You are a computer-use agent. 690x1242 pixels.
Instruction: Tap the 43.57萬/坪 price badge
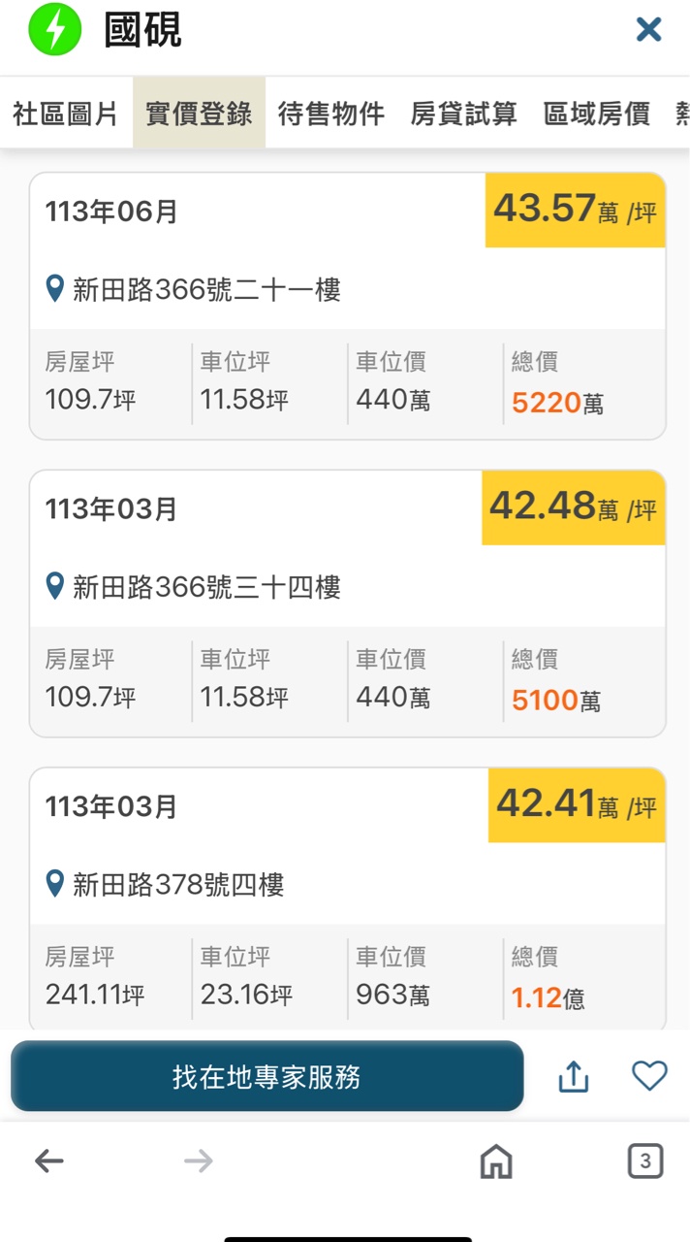tap(575, 210)
